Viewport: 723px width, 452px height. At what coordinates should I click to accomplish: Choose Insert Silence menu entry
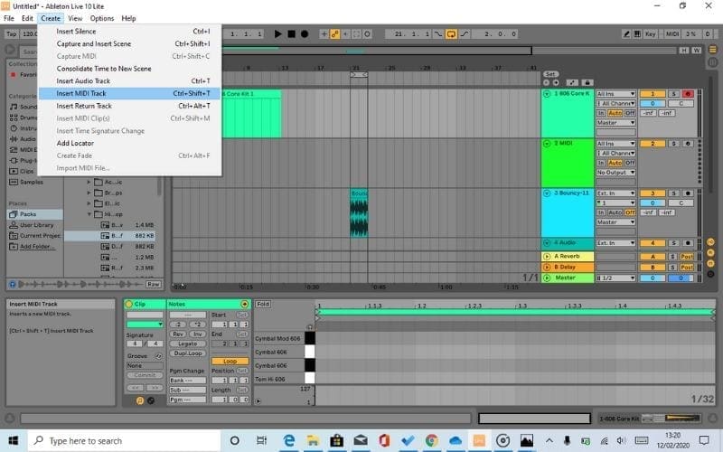[x=129, y=31]
